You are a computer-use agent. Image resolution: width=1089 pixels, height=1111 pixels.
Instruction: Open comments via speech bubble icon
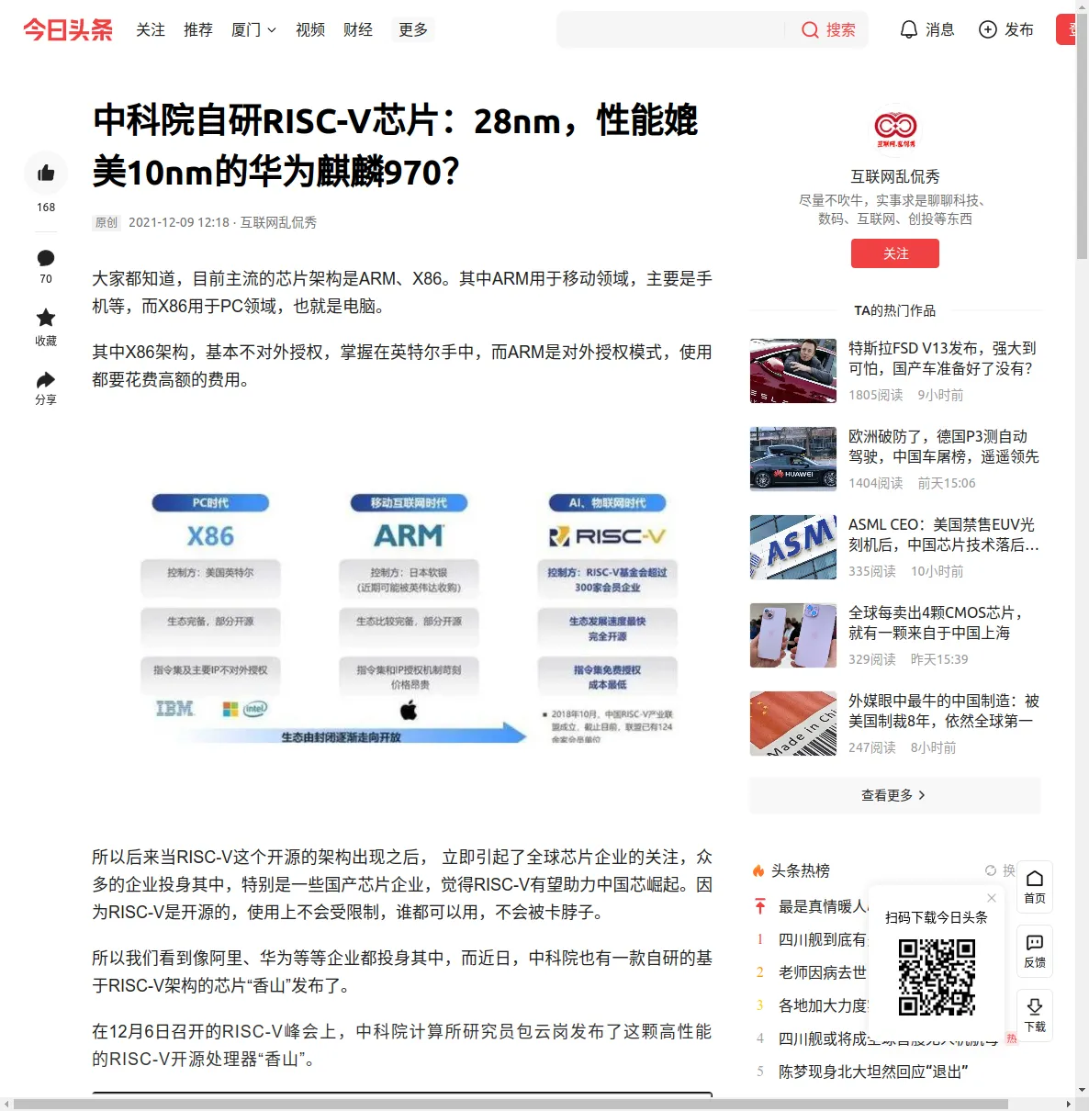pyautogui.click(x=46, y=258)
